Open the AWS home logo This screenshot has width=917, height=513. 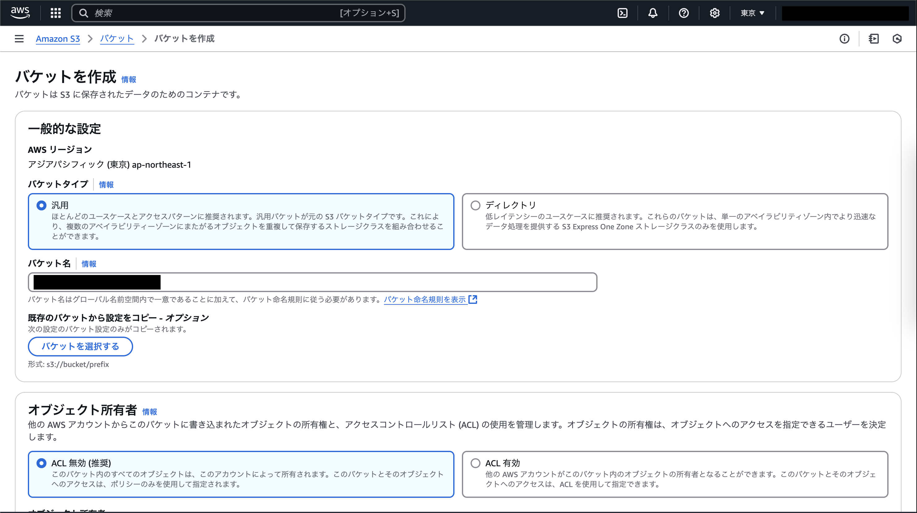click(20, 13)
